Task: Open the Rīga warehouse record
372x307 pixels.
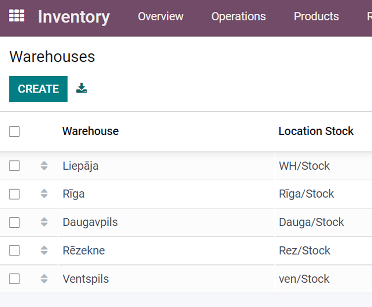Action: click(x=74, y=194)
